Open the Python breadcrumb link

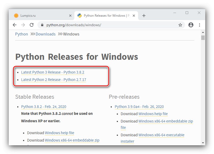[22, 34]
